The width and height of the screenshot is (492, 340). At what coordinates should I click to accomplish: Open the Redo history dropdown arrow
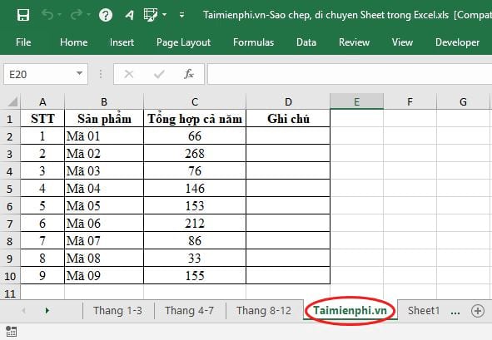[x=88, y=14]
